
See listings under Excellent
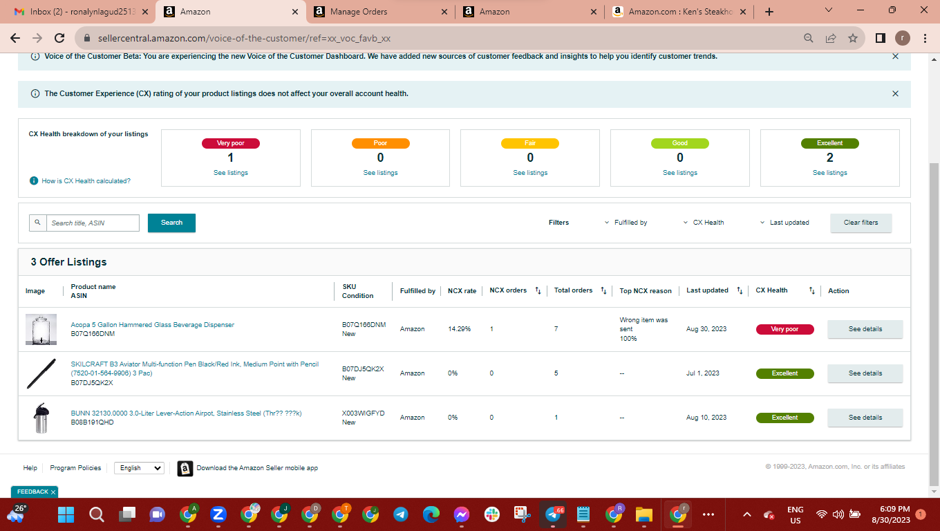click(830, 173)
